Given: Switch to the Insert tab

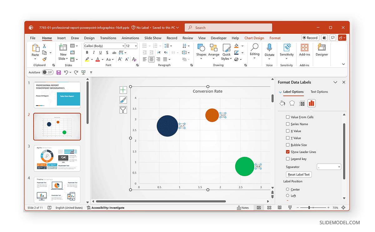Looking at the screenshot, I should tap(61, 38).
